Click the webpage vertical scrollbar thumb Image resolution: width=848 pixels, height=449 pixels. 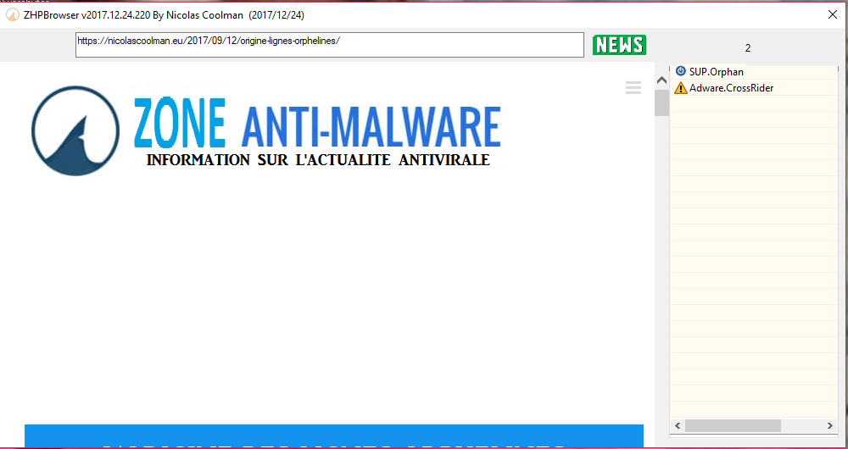pos(661,103)
